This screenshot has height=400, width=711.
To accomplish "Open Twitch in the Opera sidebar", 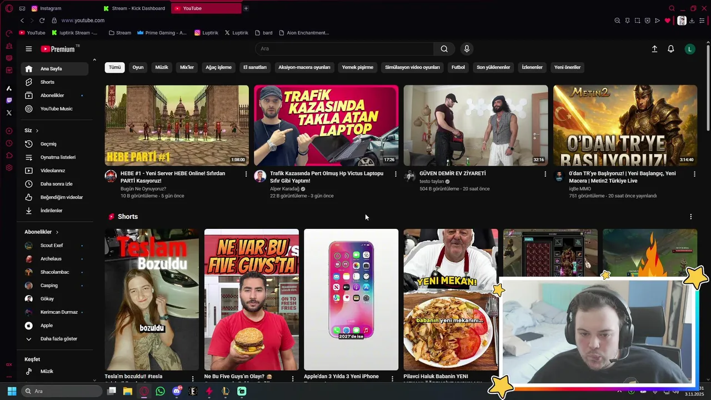I will pos(9,101).
